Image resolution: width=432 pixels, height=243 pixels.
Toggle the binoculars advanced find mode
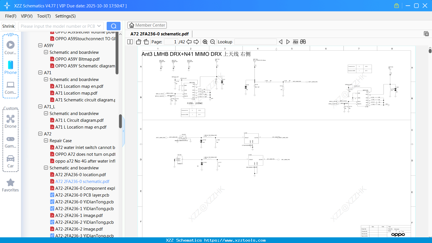pyautogui.click(x=302, y=42)
